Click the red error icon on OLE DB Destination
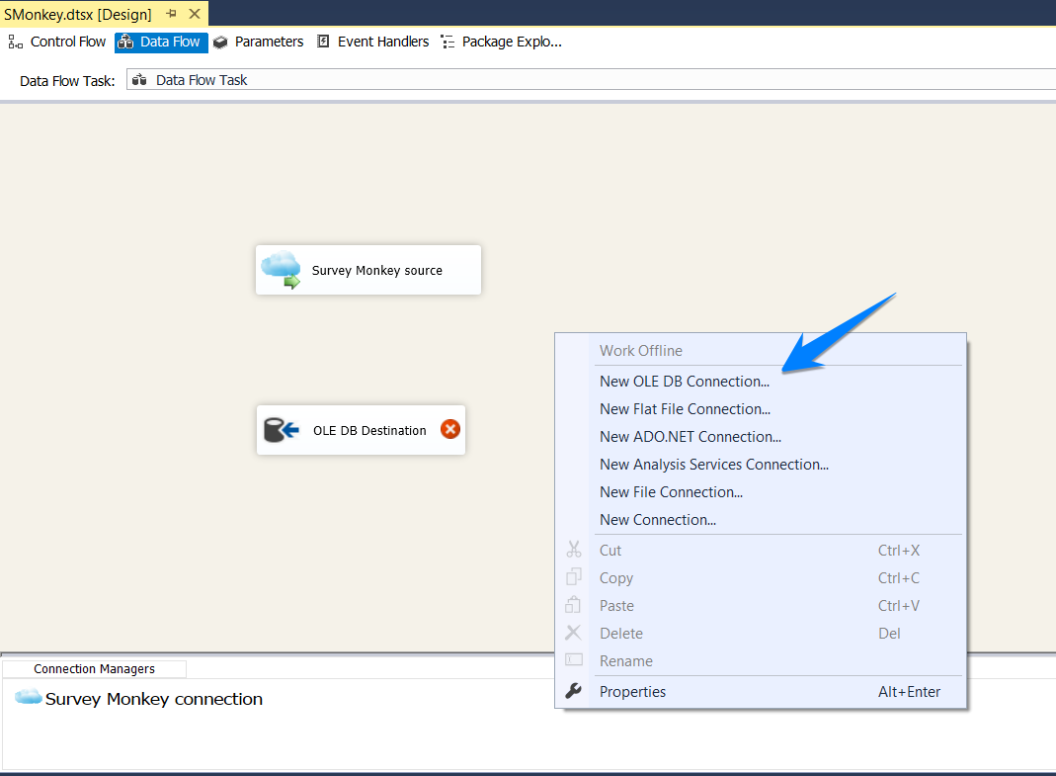Viewport: 1056px width, 776px height. 449,429
